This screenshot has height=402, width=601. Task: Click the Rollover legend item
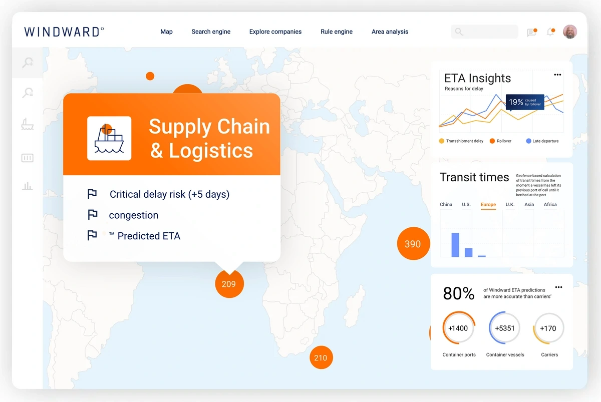(x=500, y=141)
